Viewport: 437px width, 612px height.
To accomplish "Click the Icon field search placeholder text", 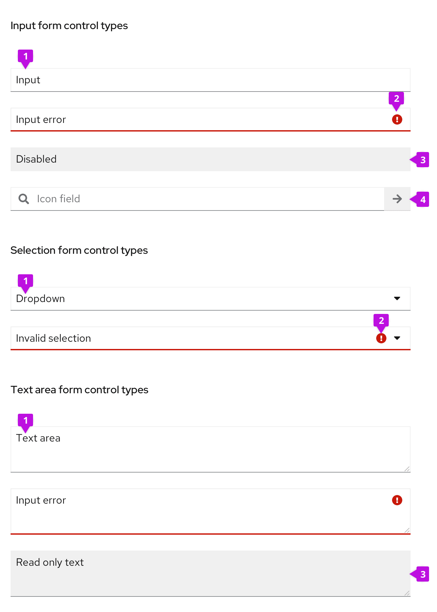I will point(59,199).
